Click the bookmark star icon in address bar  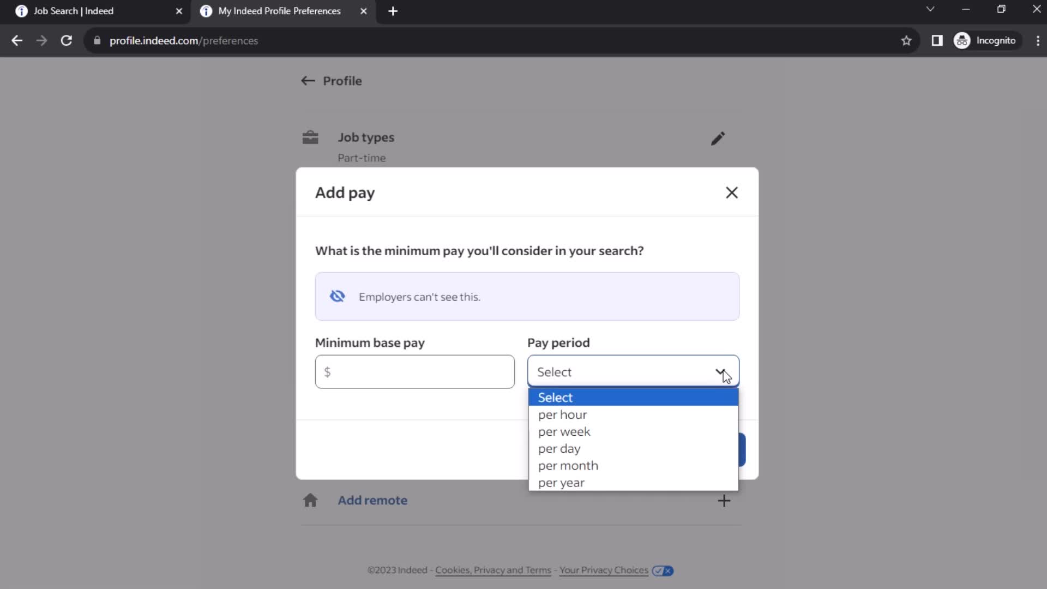tap(906, 40)
